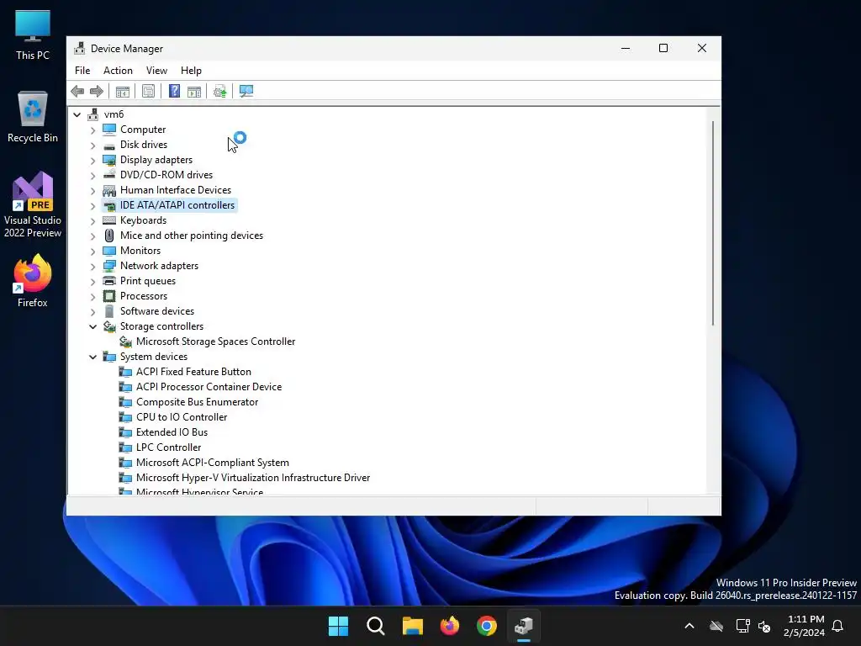861x646 pixels.
Task: Click the Network adapters category icon
Action: pos(109,266)
